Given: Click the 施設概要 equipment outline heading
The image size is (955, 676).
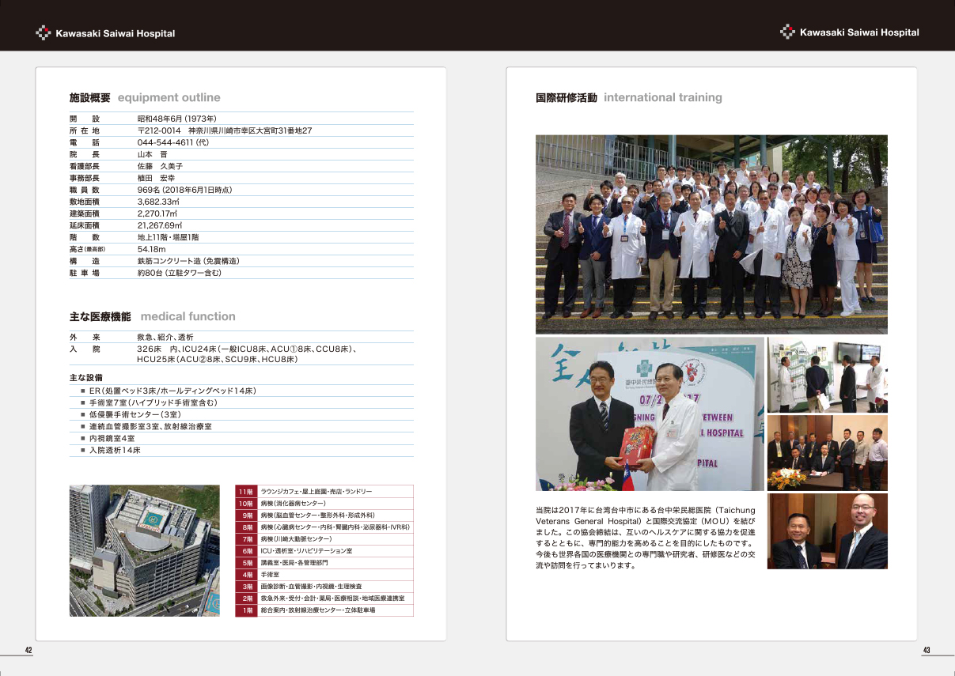Looking at the screenshot, I should point(145,97).
